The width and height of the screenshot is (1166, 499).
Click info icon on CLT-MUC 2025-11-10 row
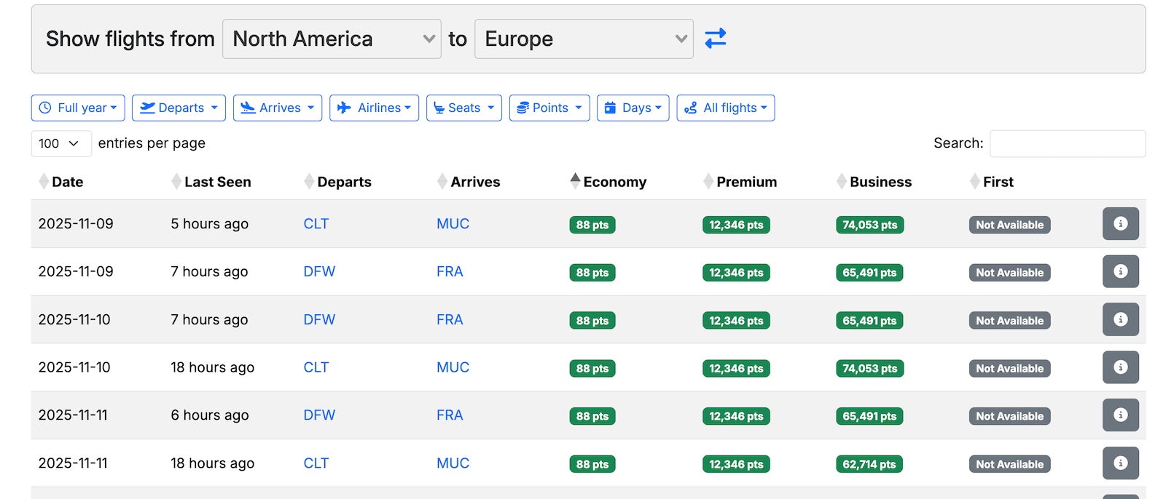tap(1120, 368)
